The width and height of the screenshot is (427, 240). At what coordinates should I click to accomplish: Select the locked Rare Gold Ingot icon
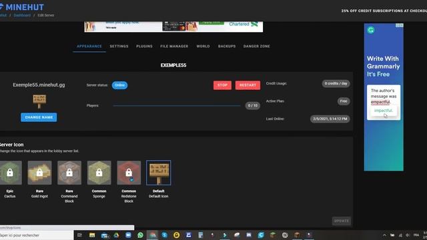[39, 173]
